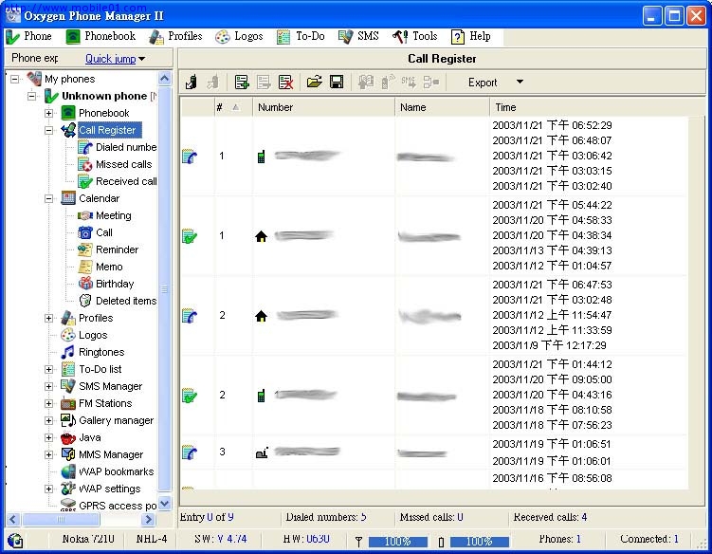Image resolution: width=712 pixels, height=554 pixels.
Task: Click the Ringtones music note icon
Action: pos(68,352)
